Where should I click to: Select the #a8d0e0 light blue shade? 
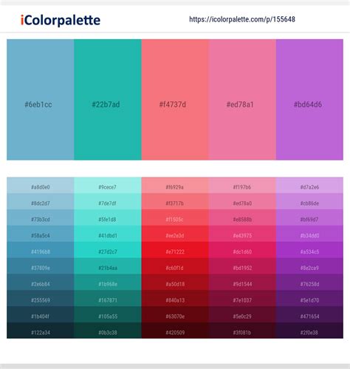[x=41, y=186]
